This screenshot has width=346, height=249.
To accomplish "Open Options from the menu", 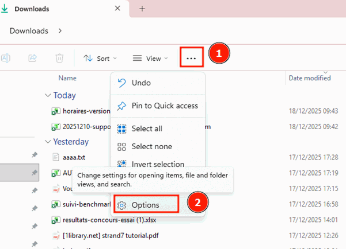I will [146, 205].
